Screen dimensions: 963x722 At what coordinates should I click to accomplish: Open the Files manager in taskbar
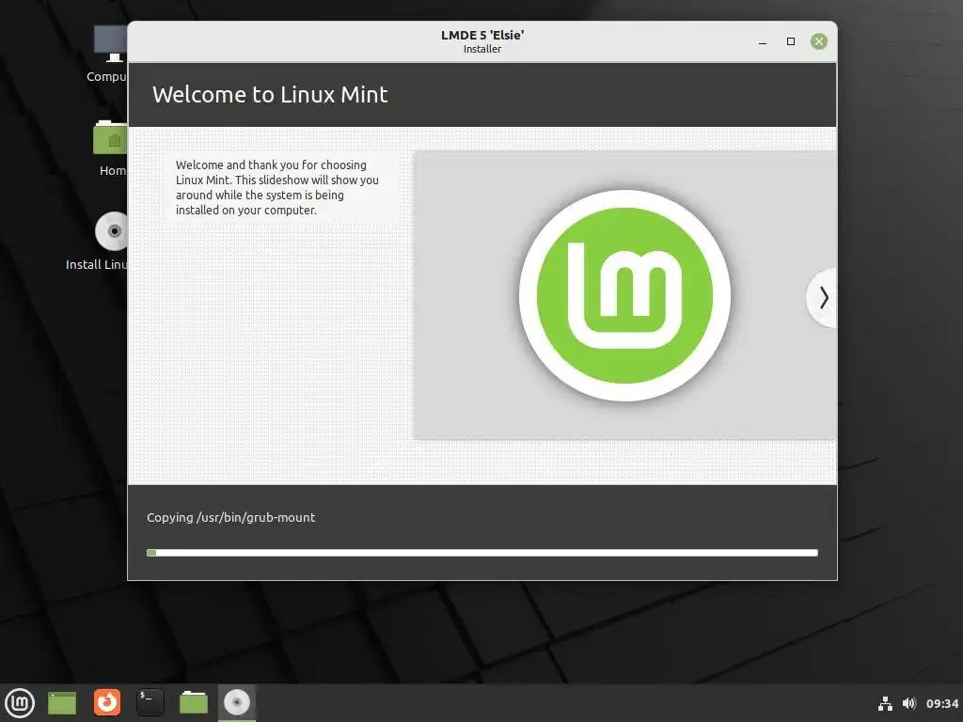tap(194, 702)
